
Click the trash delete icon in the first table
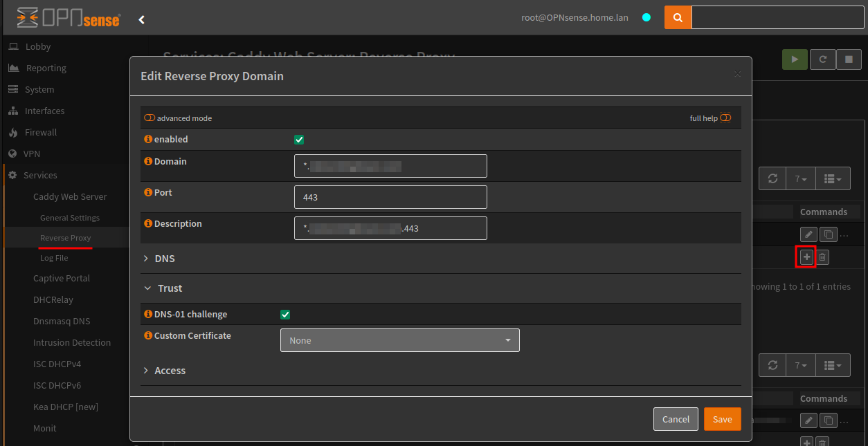822,257
